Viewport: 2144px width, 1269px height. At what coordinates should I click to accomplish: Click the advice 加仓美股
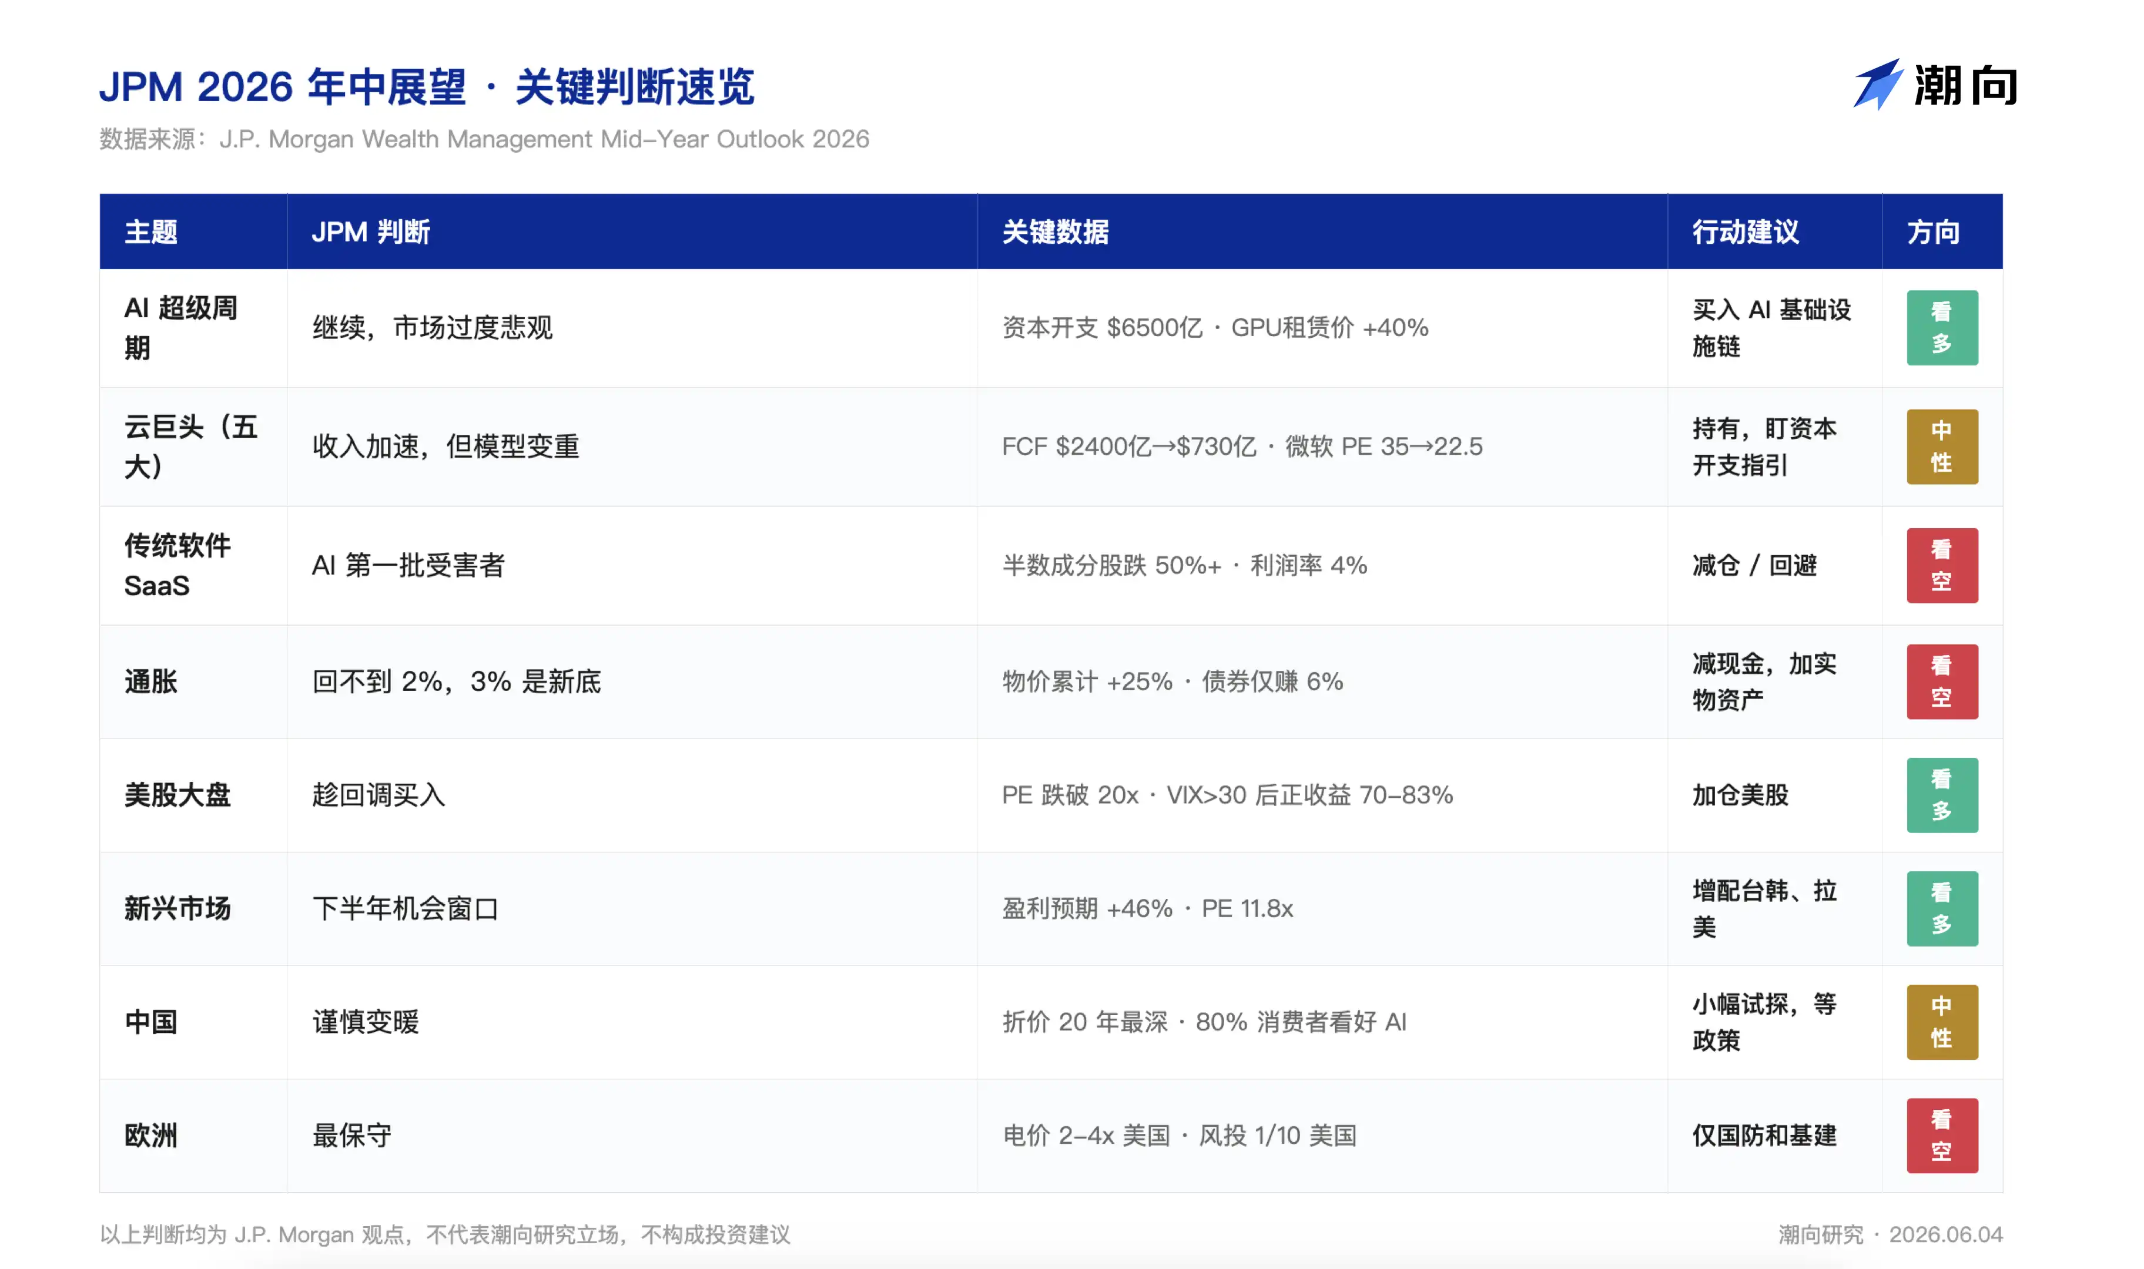1740,795
